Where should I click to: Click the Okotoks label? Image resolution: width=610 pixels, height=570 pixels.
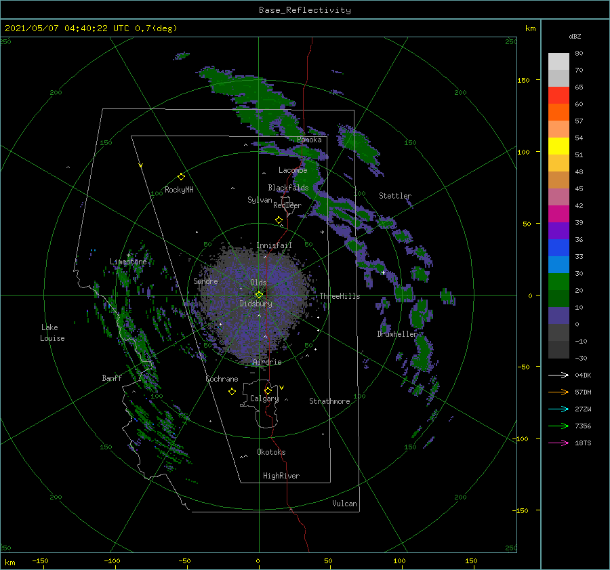[271, 452]
